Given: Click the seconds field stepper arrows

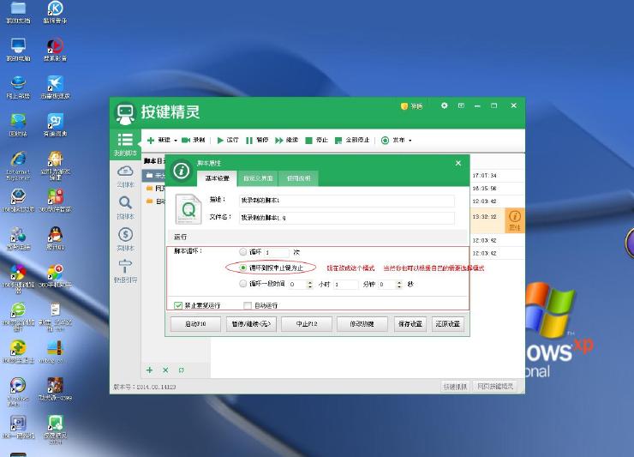Looking at the screenshot, I should (399, 284).
